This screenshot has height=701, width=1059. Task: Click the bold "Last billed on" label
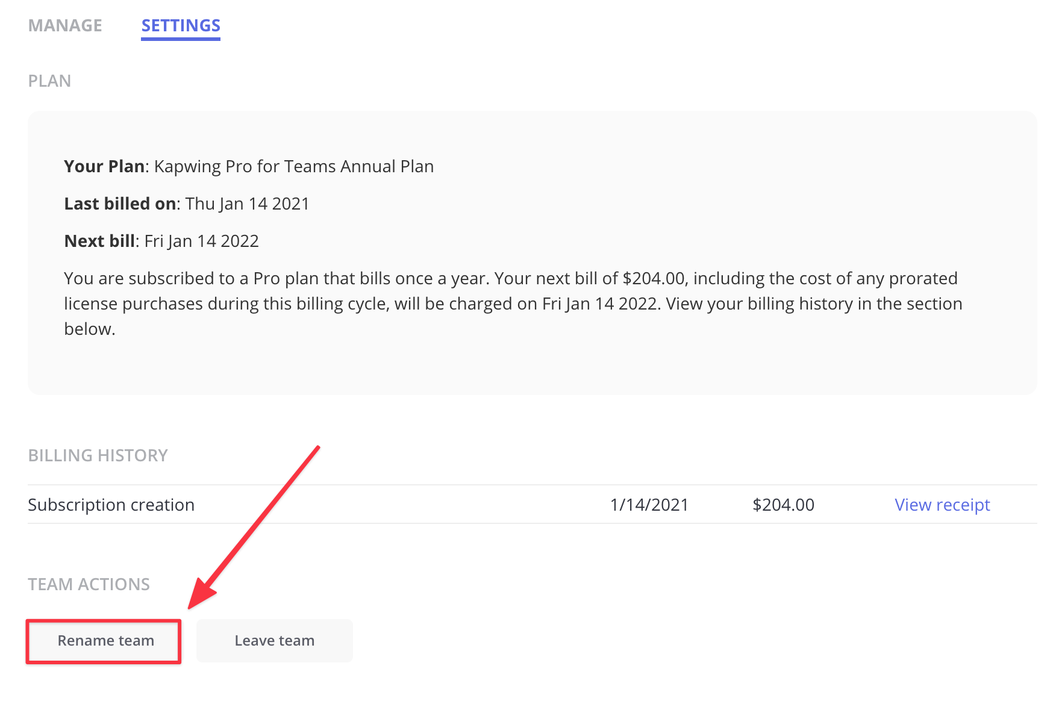(120, 204)
